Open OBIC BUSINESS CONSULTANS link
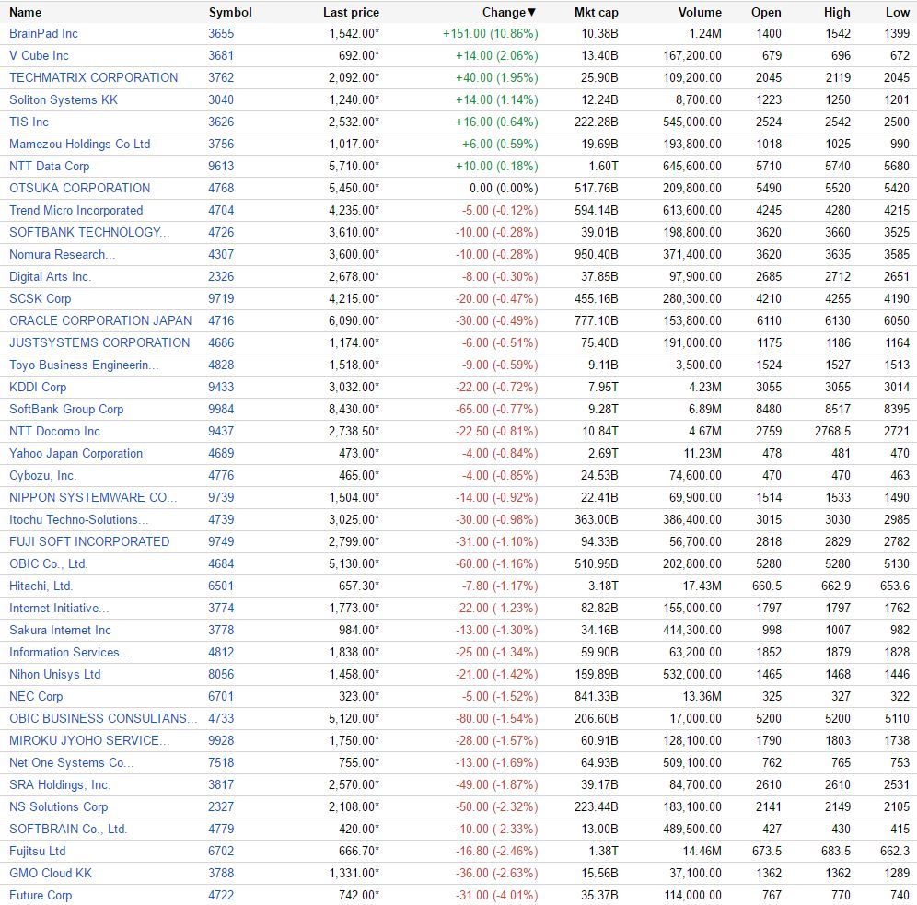 (x=103, y=719)
